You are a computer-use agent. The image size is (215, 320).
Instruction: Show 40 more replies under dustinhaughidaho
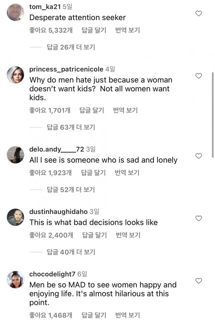tap(71, 252)
